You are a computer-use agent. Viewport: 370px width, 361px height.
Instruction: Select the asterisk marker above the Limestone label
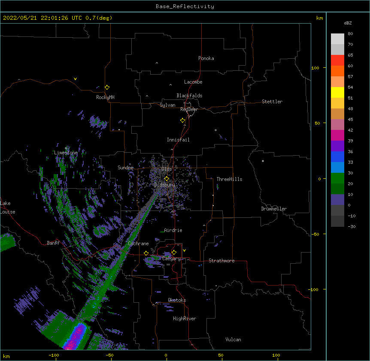tap(66, 148)
